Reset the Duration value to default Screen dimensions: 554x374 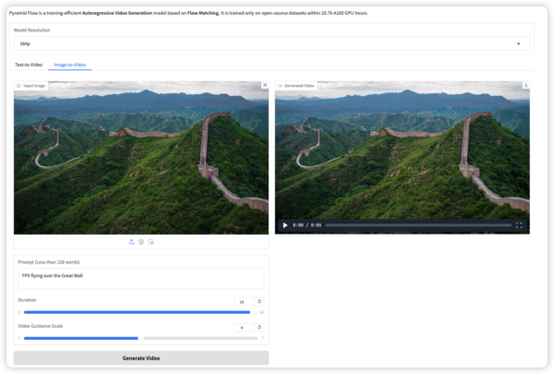259,301
